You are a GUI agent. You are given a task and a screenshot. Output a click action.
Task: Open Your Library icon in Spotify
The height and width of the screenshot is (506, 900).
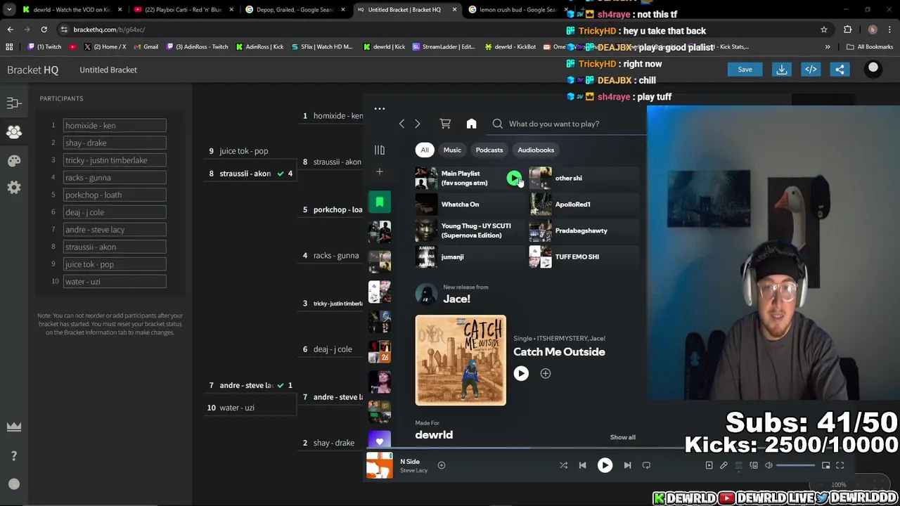point(379,150)
